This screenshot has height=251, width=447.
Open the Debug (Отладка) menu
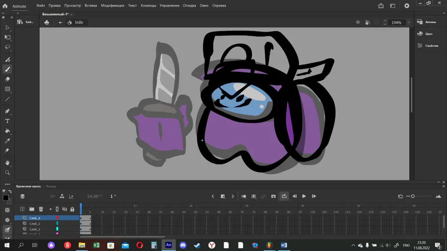point(189,5)
